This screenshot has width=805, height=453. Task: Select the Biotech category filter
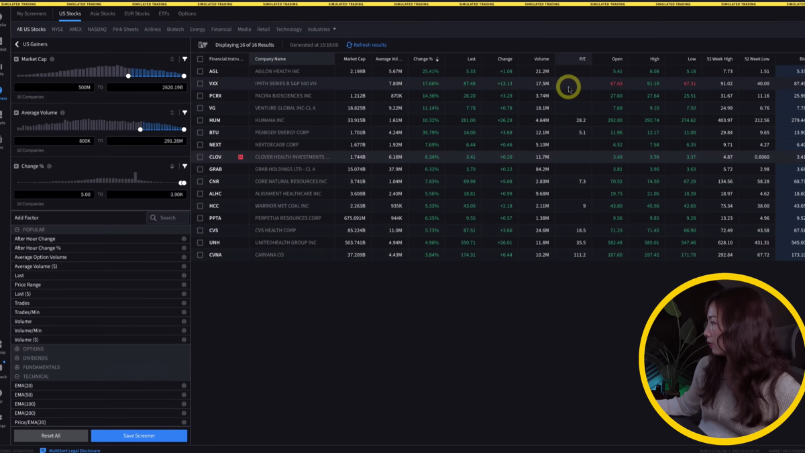[x=175, y=30]
